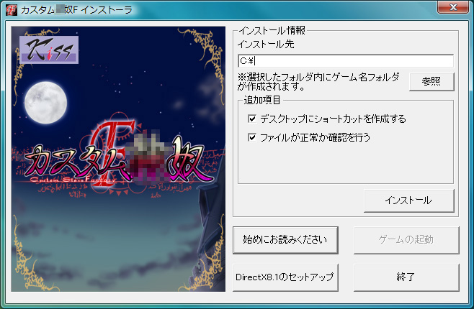The image size is (474, 309).
Task: Exit the installer with 終了
Action: pos(406,277)
